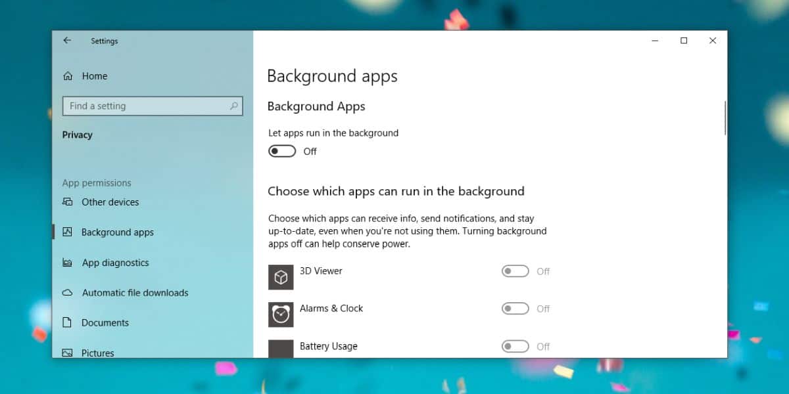Click the Background apps sidebar icon

tap(67, 232)
